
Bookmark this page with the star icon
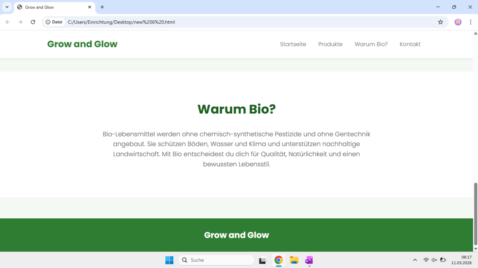pyautogui.click(x=441, y=22)
